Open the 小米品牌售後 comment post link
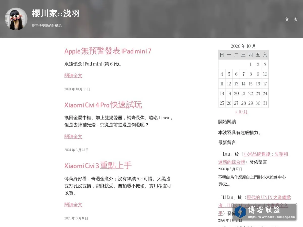This screenshot has width=303, height=227. [x=253, y=158]
